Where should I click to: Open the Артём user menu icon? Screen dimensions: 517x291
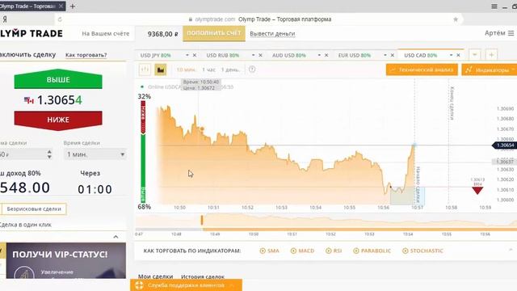click(x=511, y=33)
